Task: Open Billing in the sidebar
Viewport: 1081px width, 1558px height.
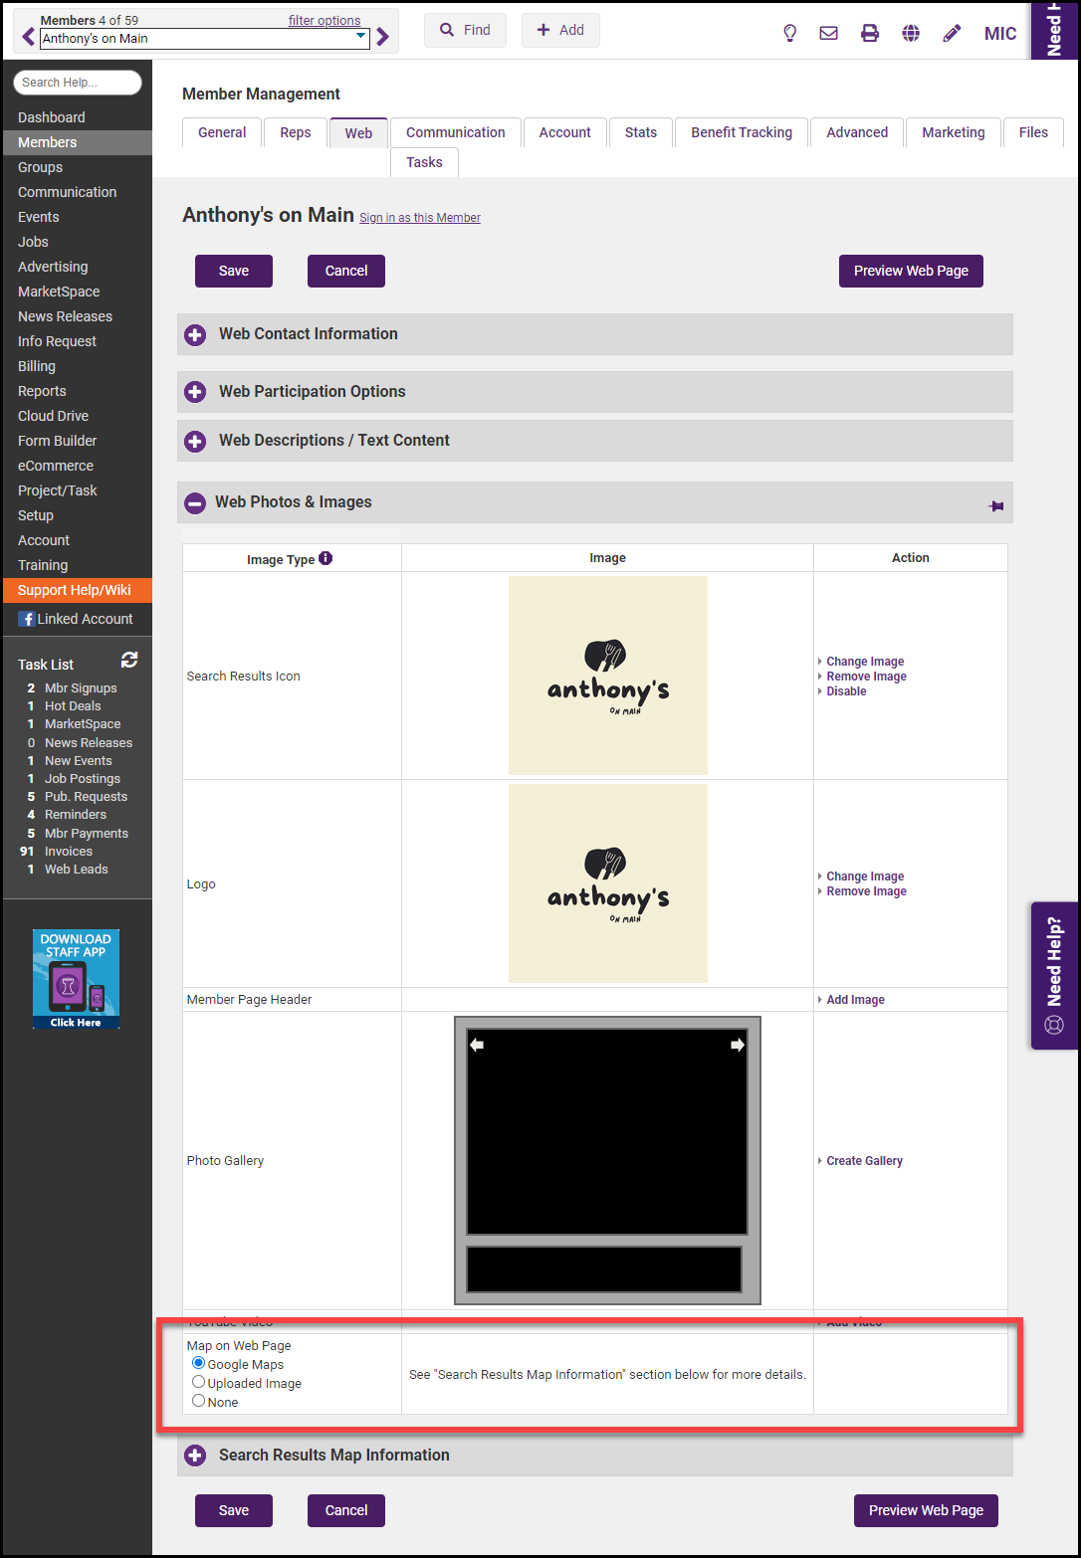Action: coord(37,366)
